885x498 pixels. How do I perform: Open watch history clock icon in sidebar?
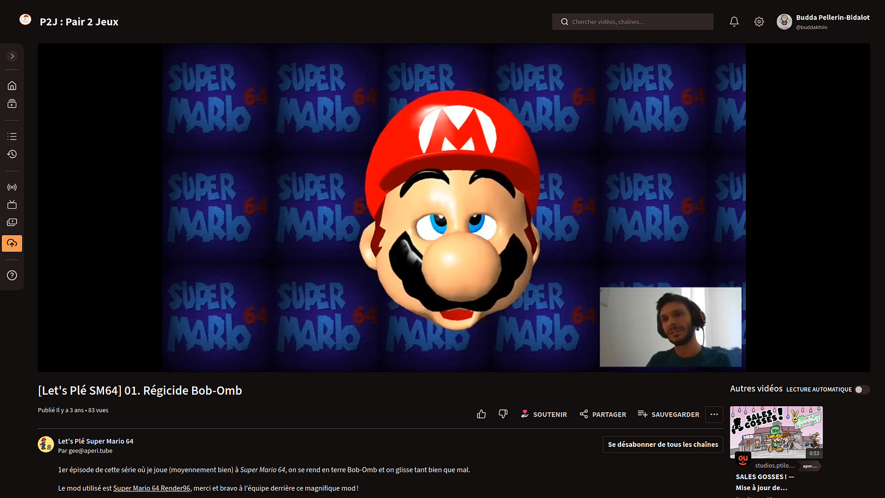(x=12, y=154)
